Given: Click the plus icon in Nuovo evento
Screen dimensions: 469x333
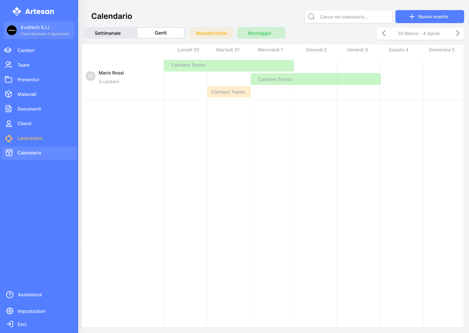Looking at the screenshot, I should pos(412,17).
